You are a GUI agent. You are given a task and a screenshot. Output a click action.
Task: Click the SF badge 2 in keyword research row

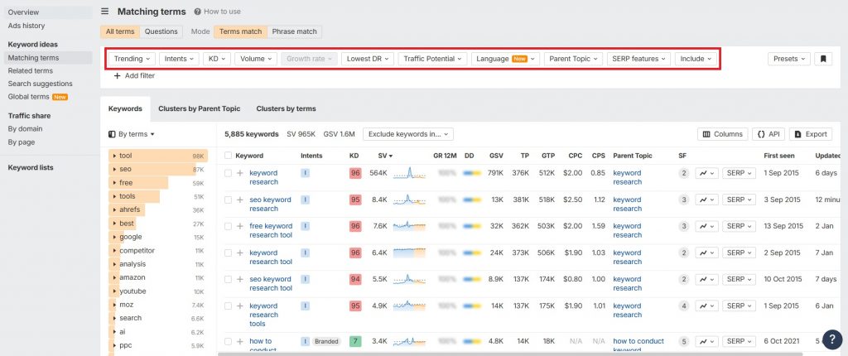[x=683, y=173]
